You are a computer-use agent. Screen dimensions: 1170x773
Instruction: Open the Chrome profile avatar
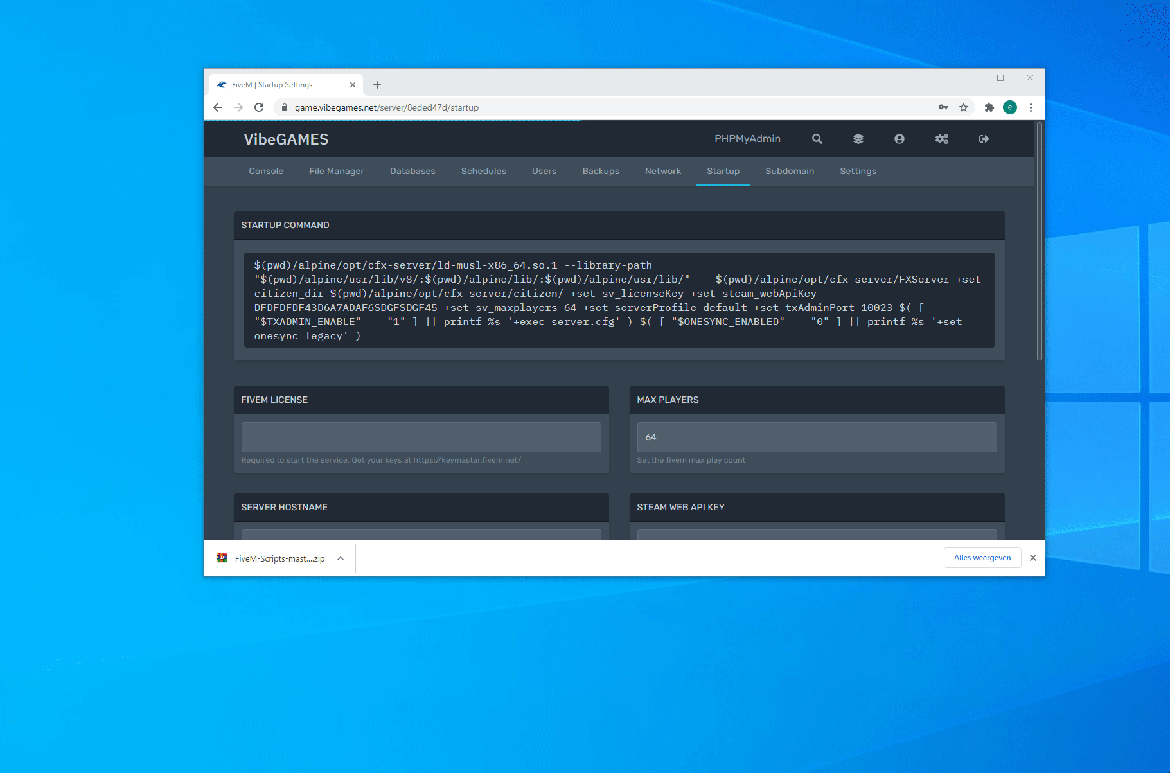point(1010,107)
